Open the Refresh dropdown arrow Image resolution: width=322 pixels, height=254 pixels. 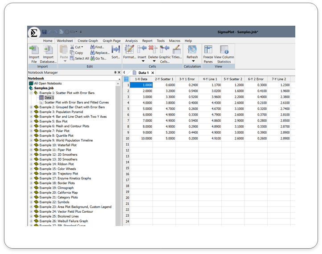[192, 62]
